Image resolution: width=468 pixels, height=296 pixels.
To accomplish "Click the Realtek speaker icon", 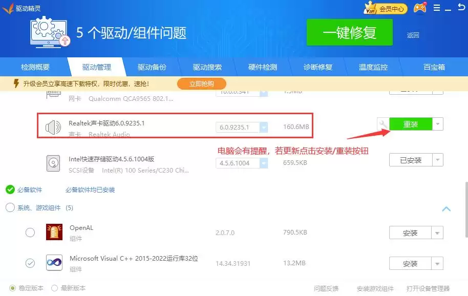I will [53, 128].
